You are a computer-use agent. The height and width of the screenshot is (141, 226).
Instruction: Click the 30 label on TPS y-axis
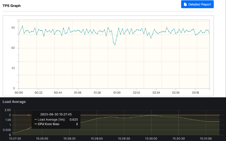(x=13, y=68)
